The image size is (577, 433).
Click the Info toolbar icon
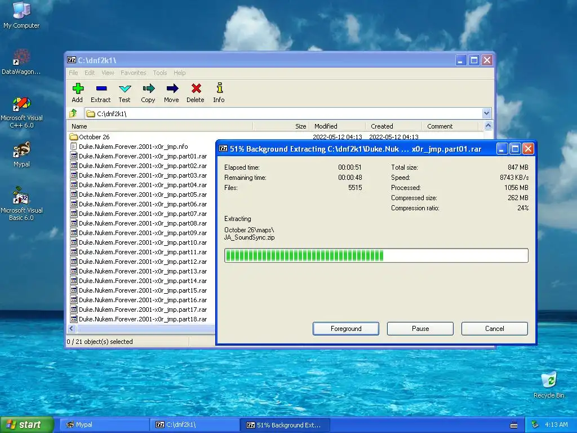point(219,87)
